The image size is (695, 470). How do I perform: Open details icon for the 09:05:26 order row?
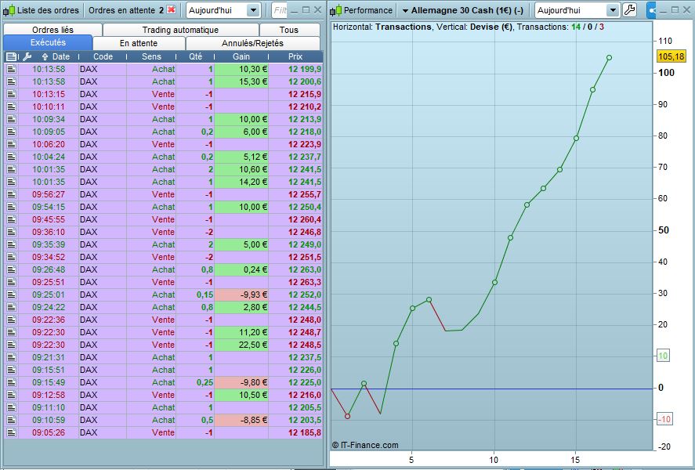[x=11, y=432]
